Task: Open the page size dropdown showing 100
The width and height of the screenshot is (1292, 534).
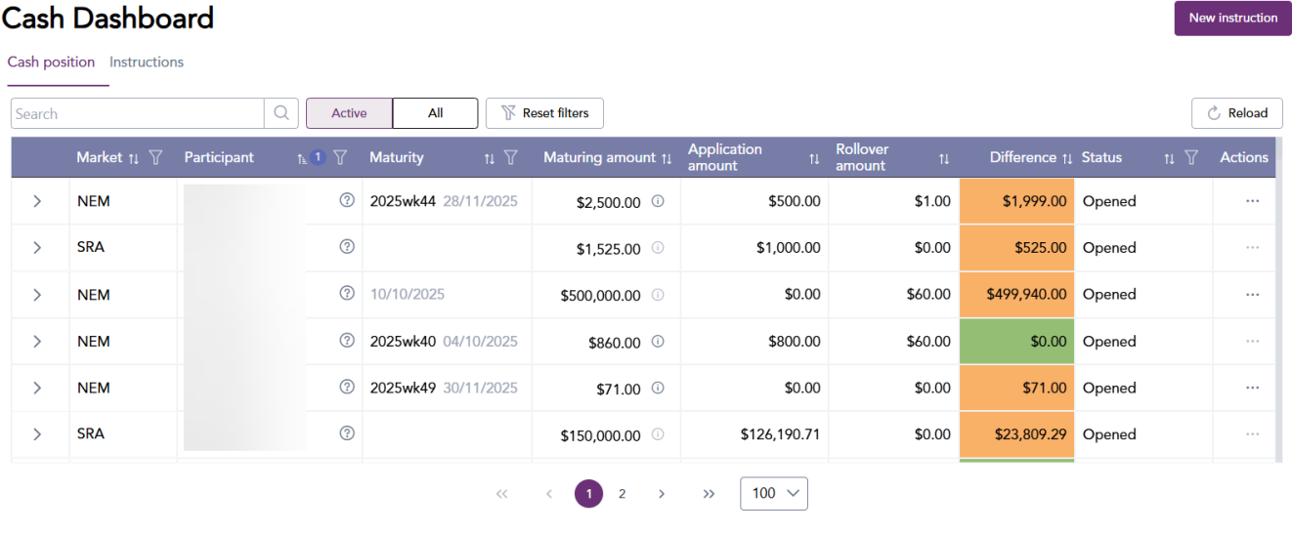Action: (x=774, y=493)
